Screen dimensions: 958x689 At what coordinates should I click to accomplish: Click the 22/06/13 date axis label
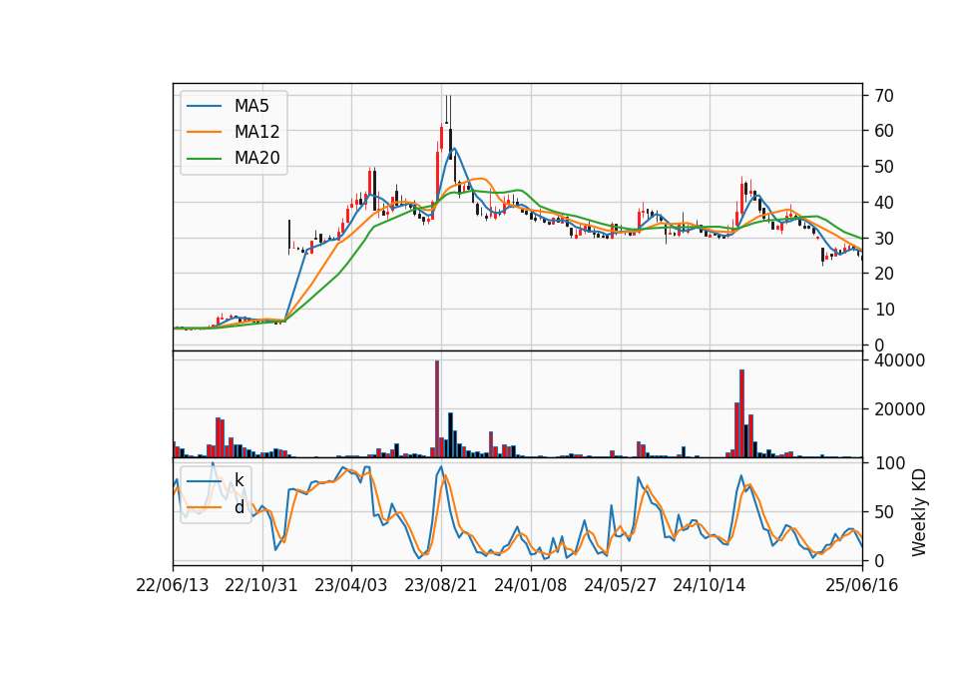(173, 585)
